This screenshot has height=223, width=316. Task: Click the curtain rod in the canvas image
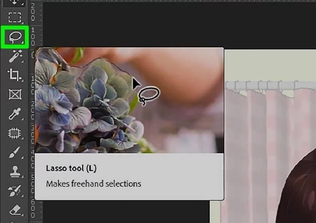270,85
